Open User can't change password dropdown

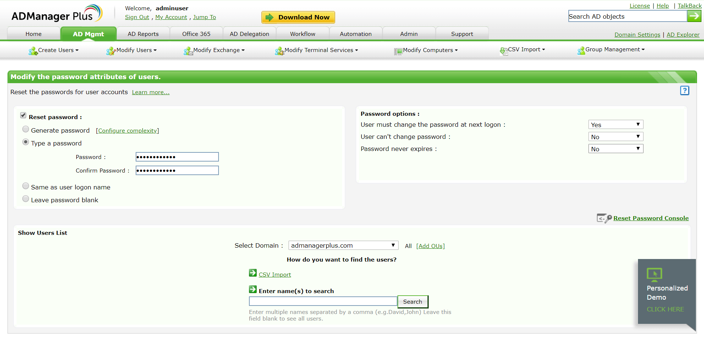pyautogui.click(x=616, y=137)
